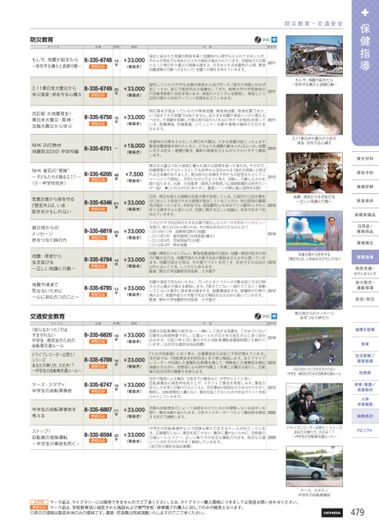
Task: Click the white plus icon above 保健指導
Action: 365,12
